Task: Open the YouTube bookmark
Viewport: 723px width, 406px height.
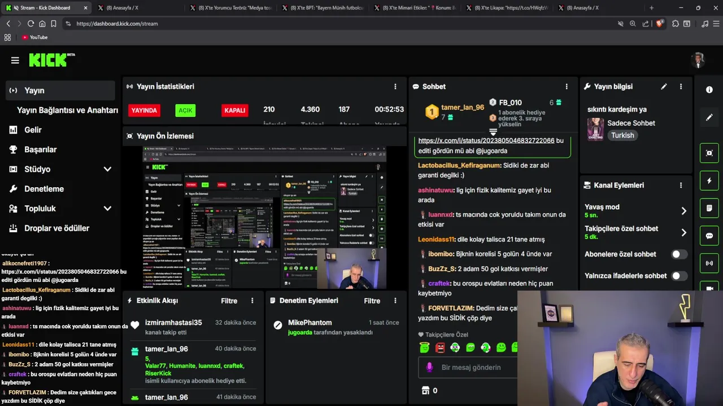Action: click(x=34, y=37)
